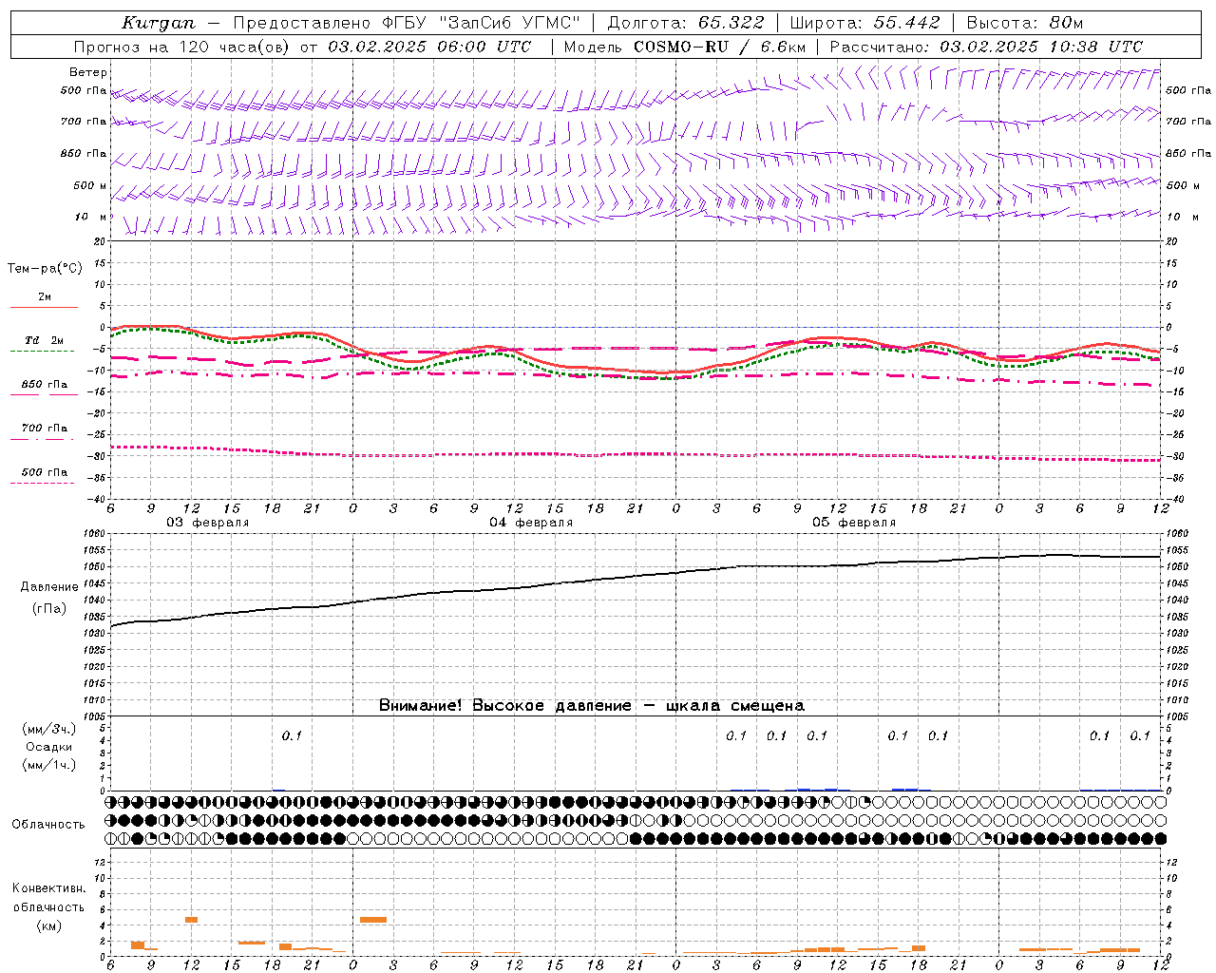Click the "Td 2м" dew point legend label
The width and height of the screenshot is (1216, 973).
coord(45,340)
